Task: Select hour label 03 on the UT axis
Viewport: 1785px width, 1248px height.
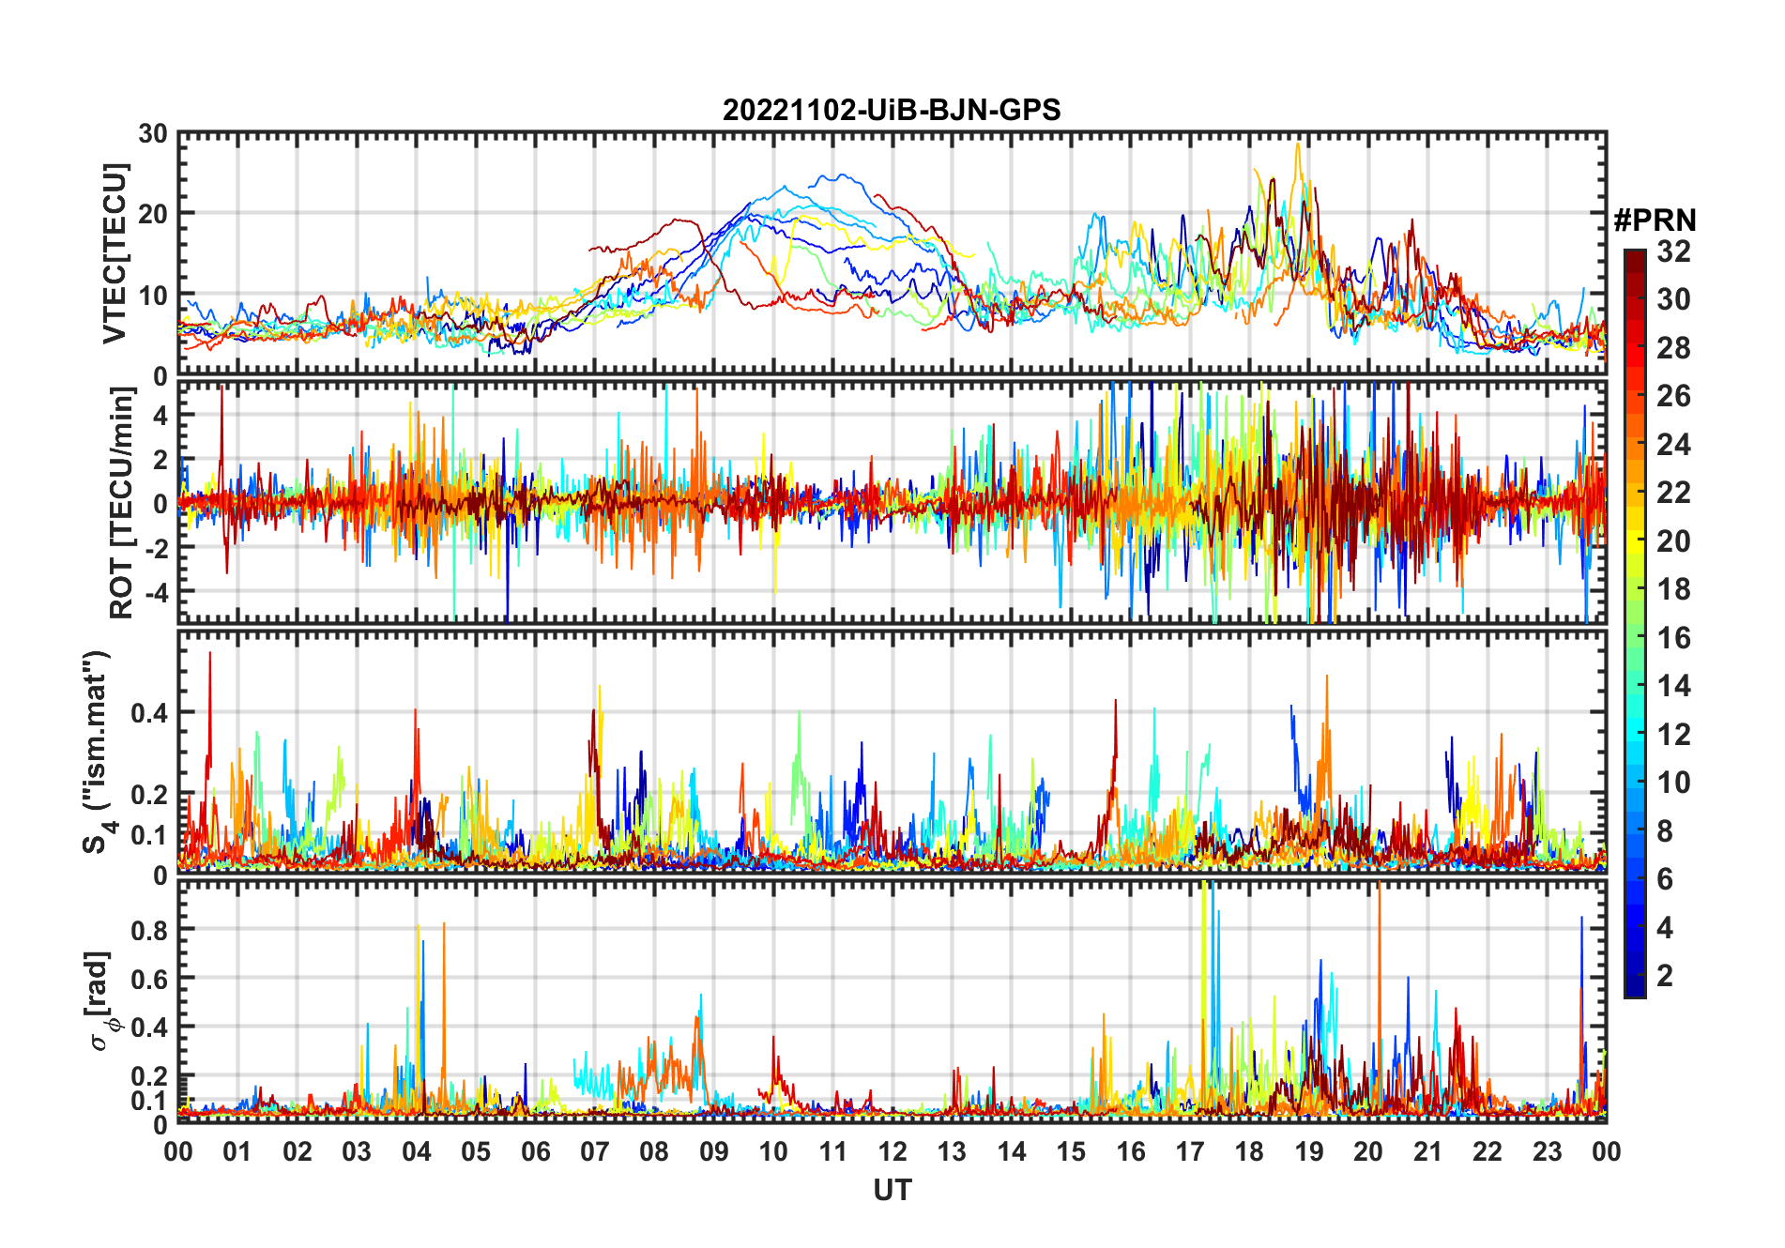Action: pos(357,1151)
